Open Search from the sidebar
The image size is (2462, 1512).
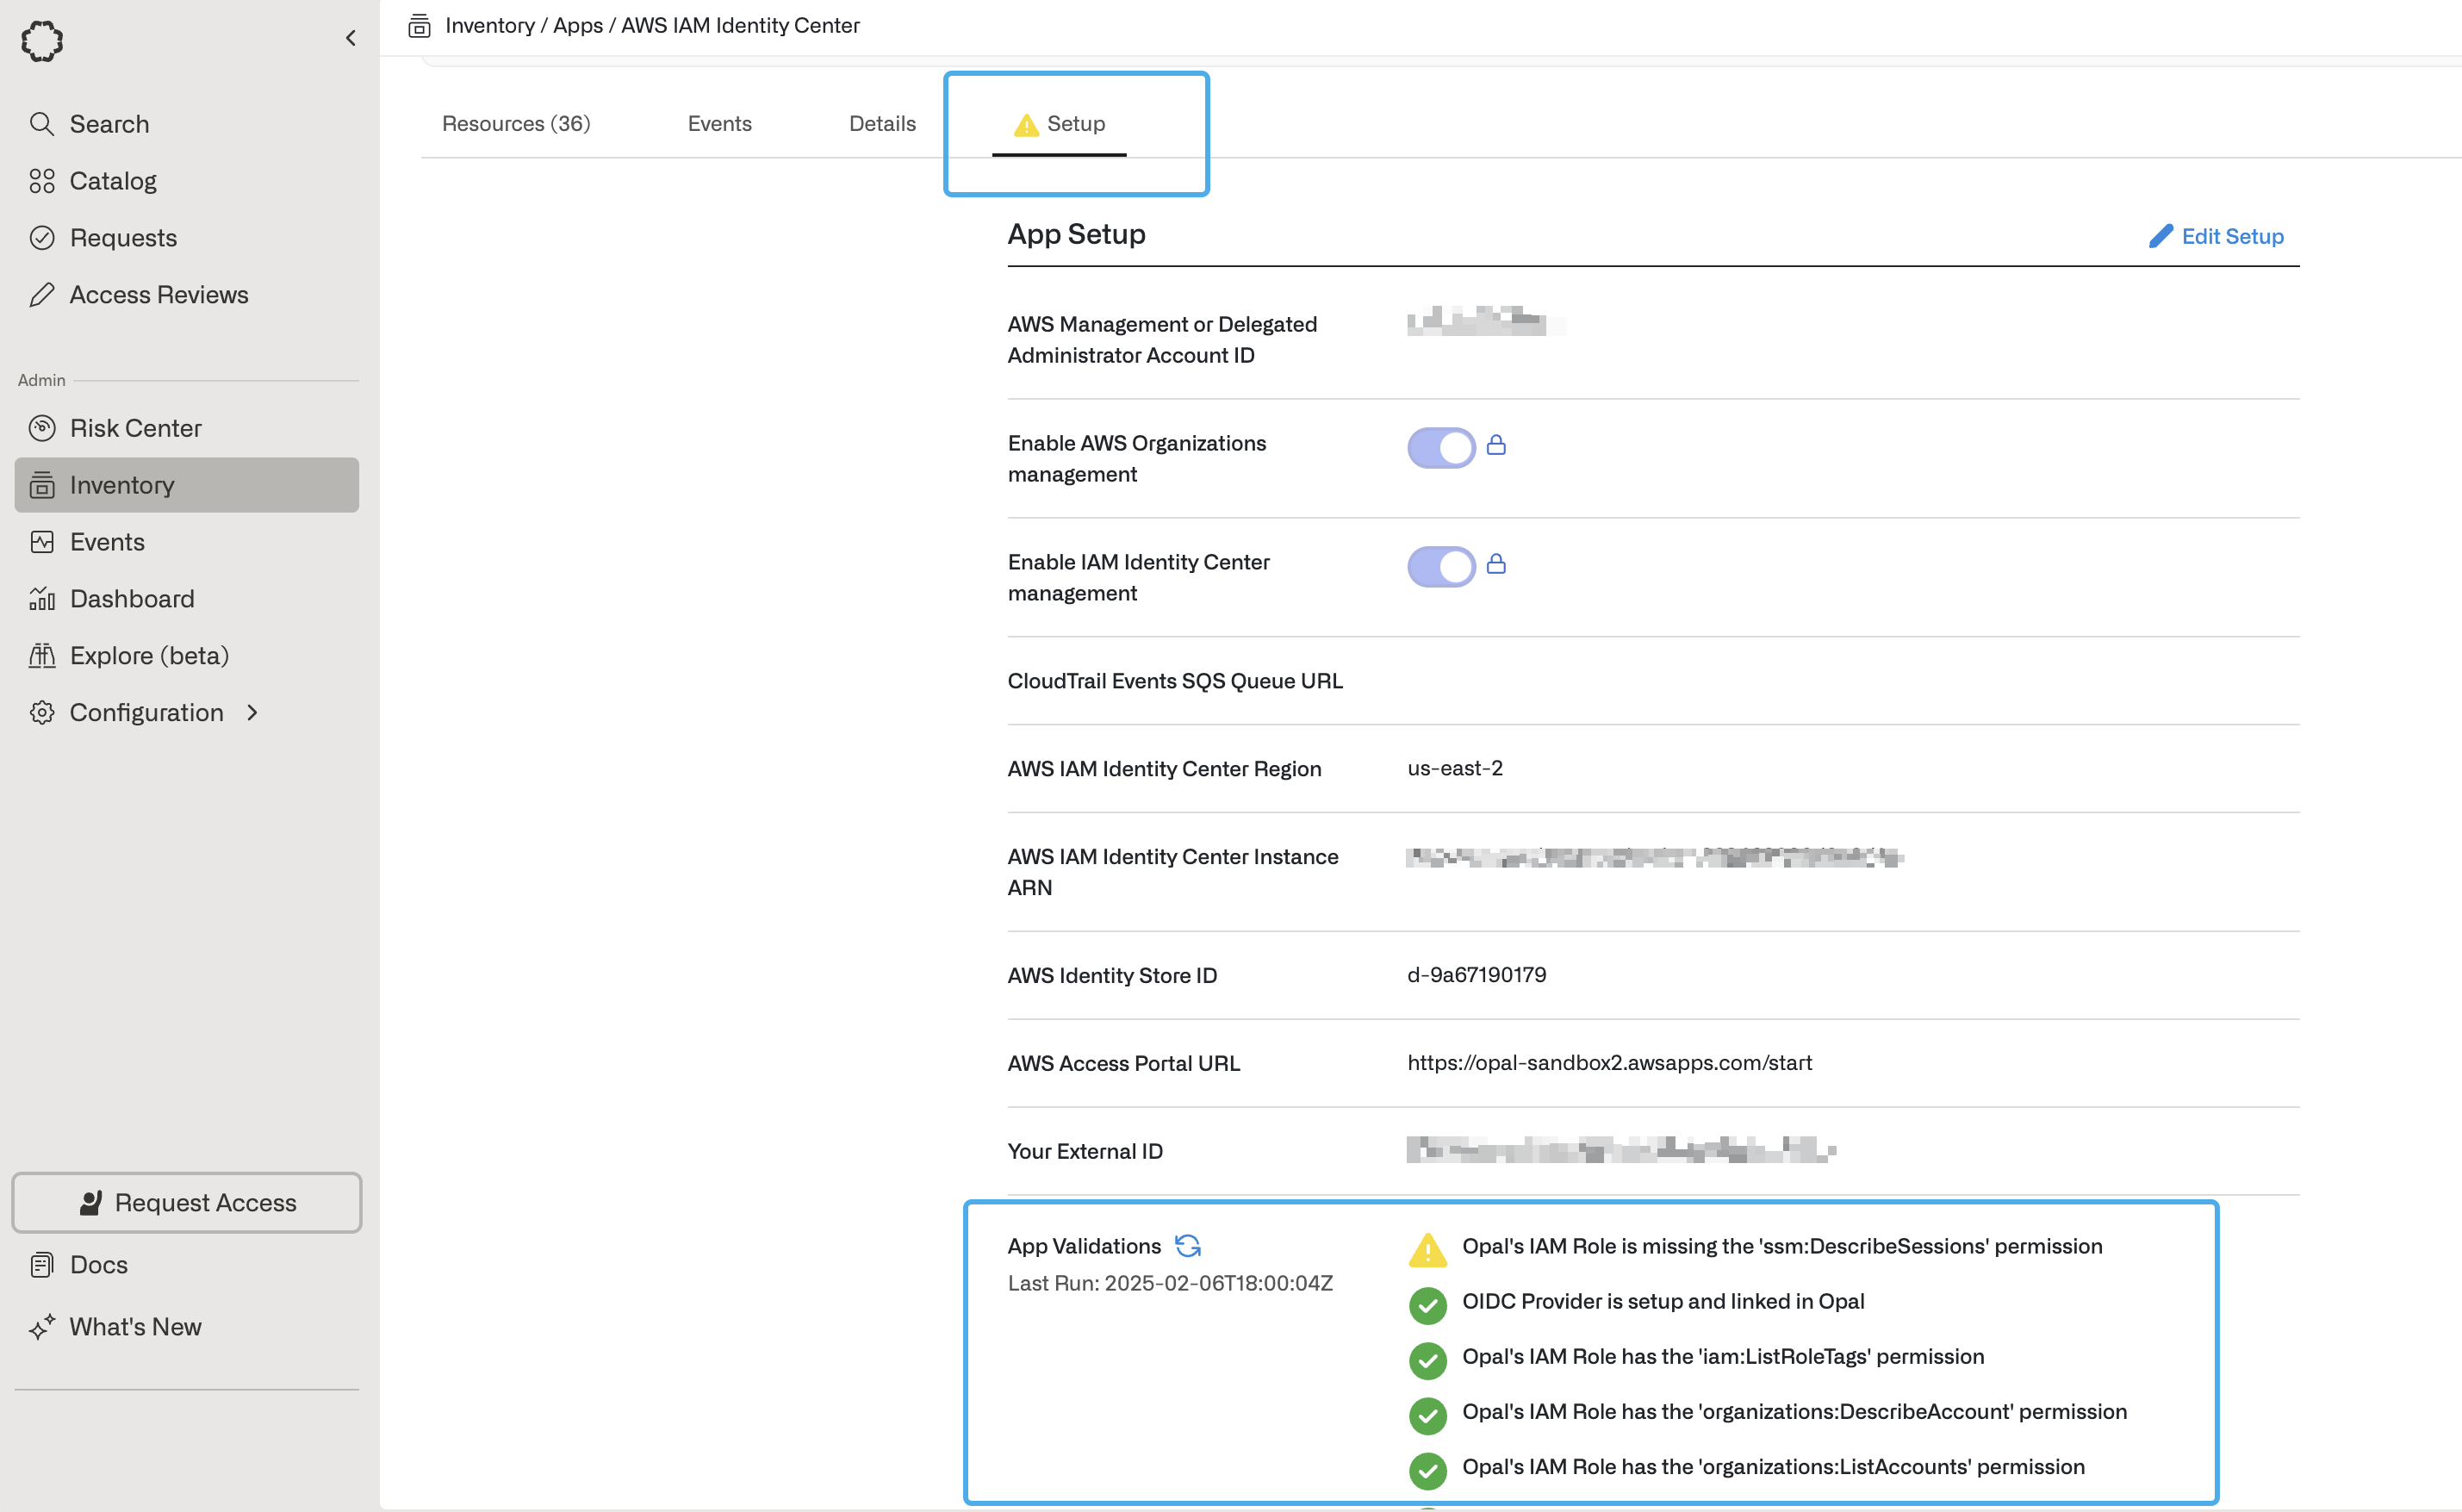pos(109,124)
